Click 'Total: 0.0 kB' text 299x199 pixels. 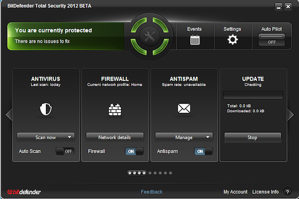(x=239, y=106)
